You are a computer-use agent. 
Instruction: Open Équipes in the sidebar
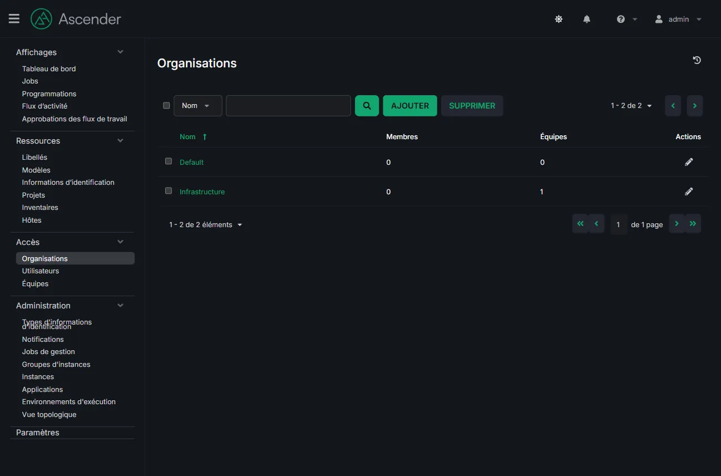click(35, 284)
